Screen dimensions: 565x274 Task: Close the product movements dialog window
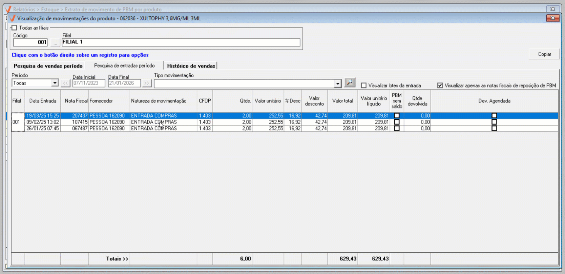[552, 18]
